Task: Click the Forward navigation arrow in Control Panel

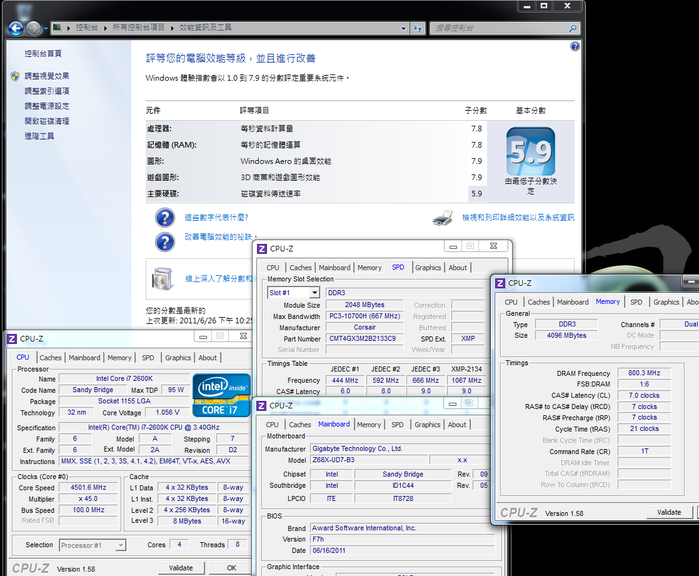Action: click(33, 29)
